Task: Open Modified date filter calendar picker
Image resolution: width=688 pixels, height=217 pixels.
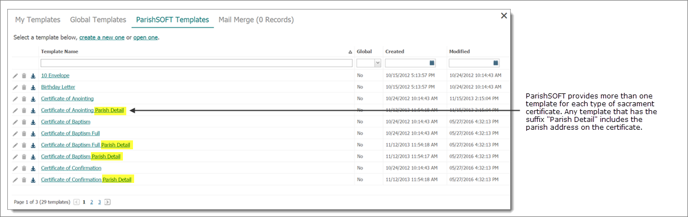Action: point(496,63)
